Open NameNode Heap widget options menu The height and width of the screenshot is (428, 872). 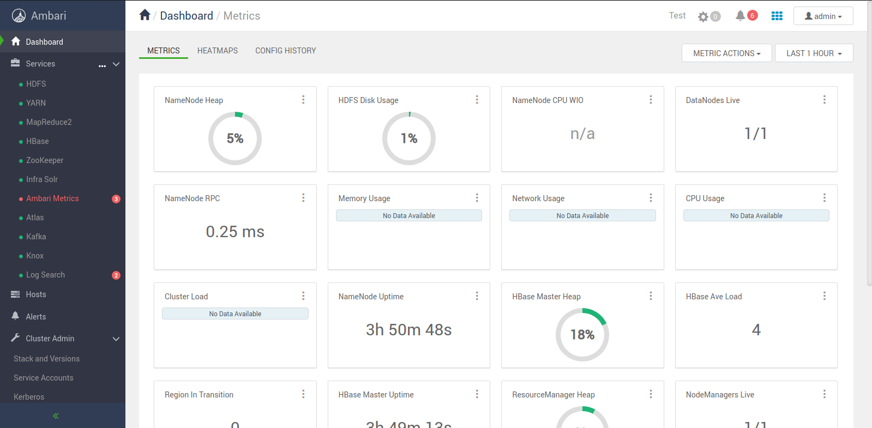[x=303, y=100]
